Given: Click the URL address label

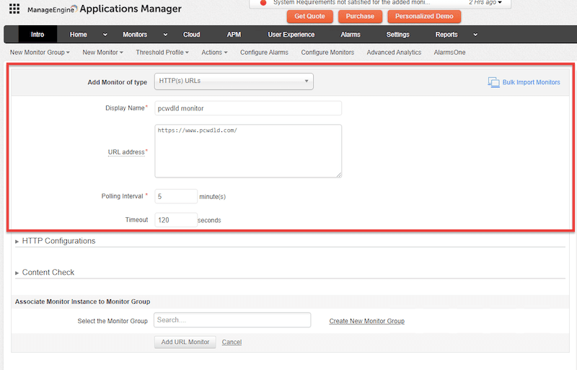Looking at the screenshot, I should coord(126,152).
